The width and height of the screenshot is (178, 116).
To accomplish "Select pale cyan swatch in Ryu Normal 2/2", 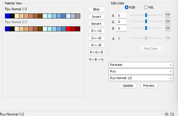I will point(45,29).
